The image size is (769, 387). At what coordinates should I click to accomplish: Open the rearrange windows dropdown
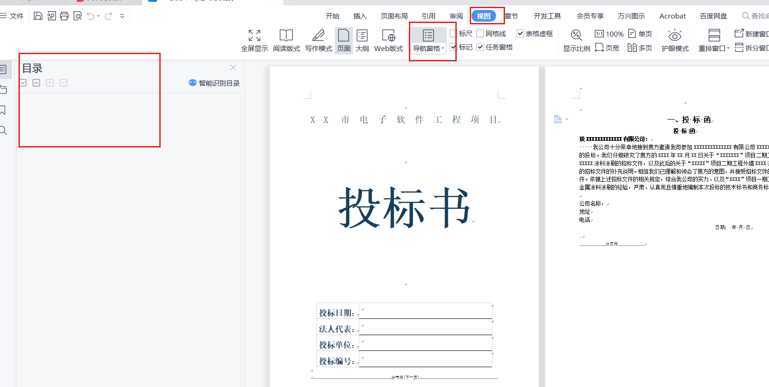click(x=728, y=48)
